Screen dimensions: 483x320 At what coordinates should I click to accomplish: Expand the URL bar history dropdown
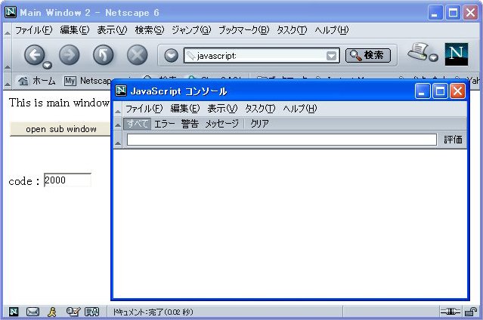click(x=331, y=56)
